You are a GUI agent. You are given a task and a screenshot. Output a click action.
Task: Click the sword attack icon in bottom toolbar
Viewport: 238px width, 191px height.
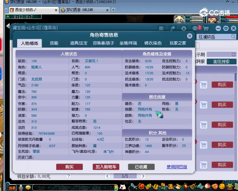pos(134,186)
